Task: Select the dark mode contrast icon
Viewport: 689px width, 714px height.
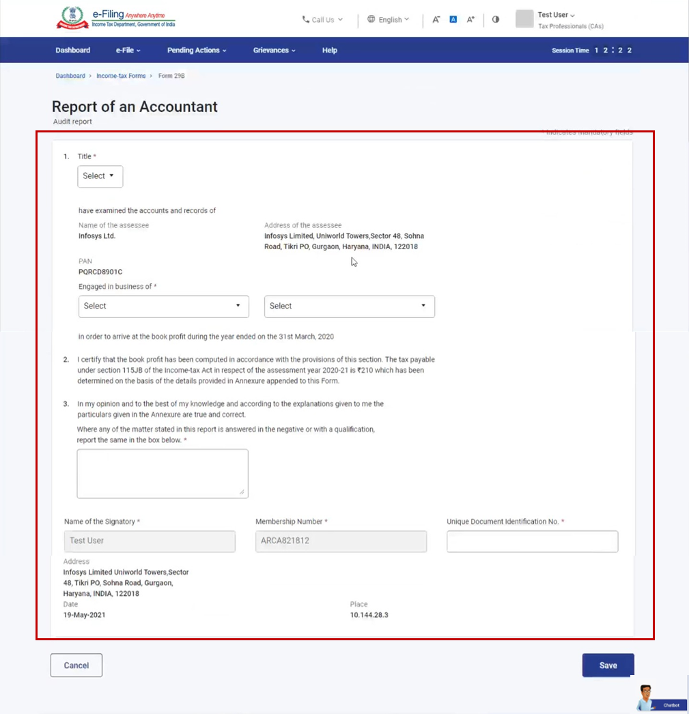Action: click(x=495, y=20)
